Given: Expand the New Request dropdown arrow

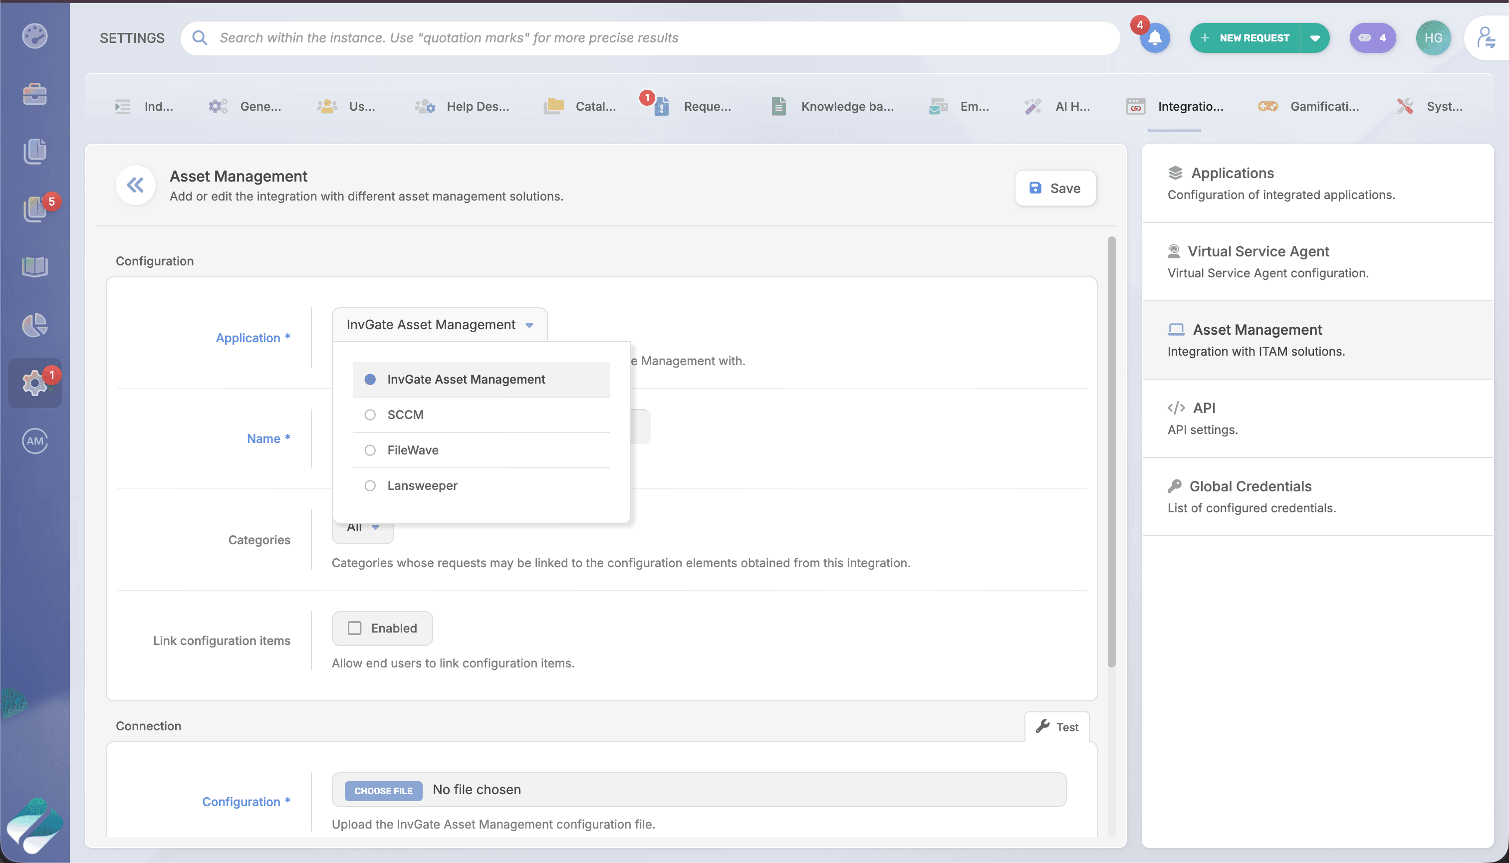Looking at the screenshot, I should (x=1314, y=38).
